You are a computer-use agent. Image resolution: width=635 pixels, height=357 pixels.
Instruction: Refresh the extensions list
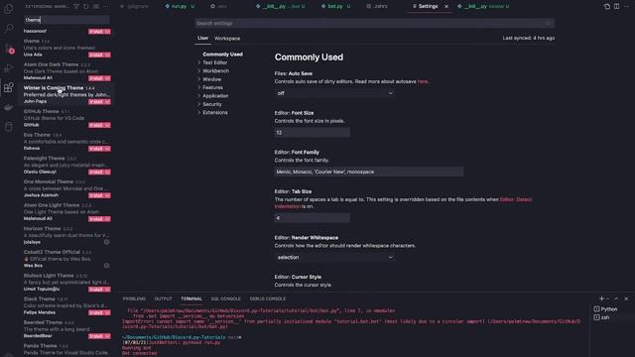point(86,7)
